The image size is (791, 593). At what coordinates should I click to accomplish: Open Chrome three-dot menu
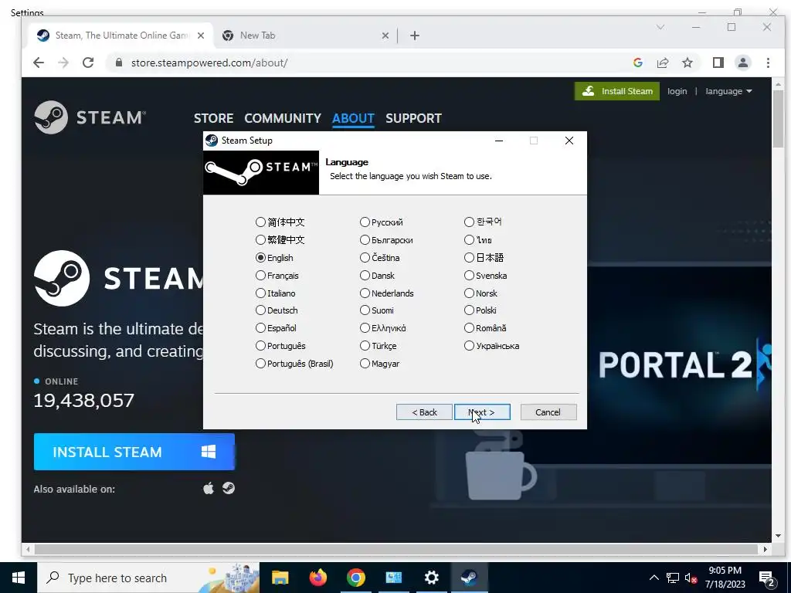[768, 63]
